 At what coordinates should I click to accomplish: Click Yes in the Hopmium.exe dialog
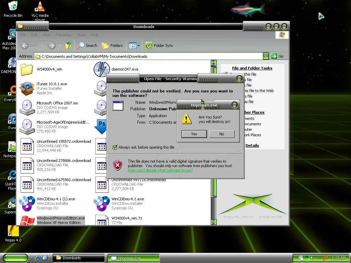[x=194, y=134]
